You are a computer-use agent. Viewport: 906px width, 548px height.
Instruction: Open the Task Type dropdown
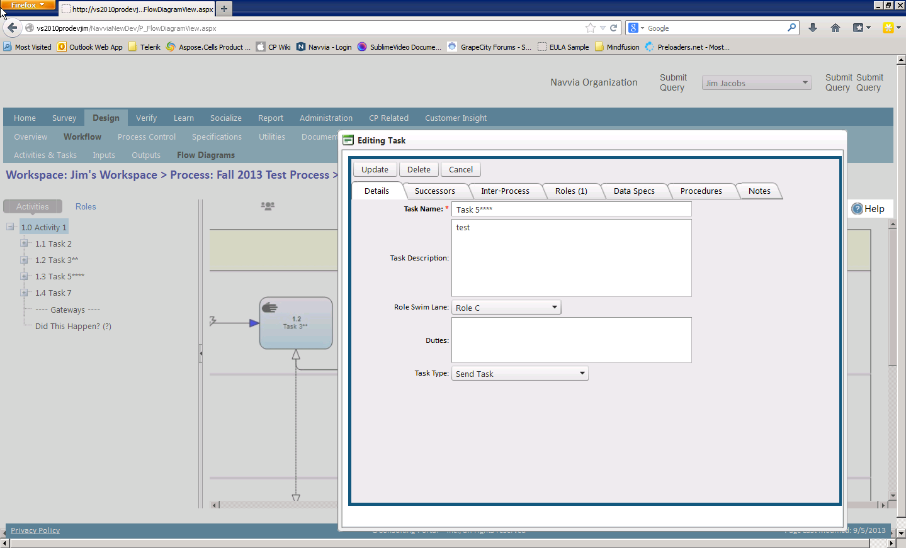(x=520, y=374)
